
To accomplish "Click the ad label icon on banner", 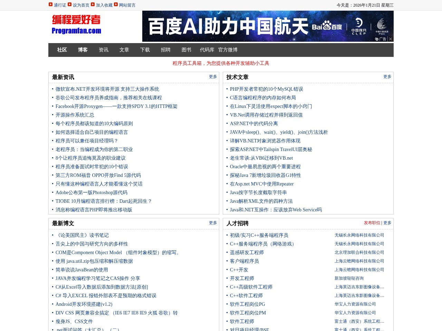I will click(x=381, y=39).
